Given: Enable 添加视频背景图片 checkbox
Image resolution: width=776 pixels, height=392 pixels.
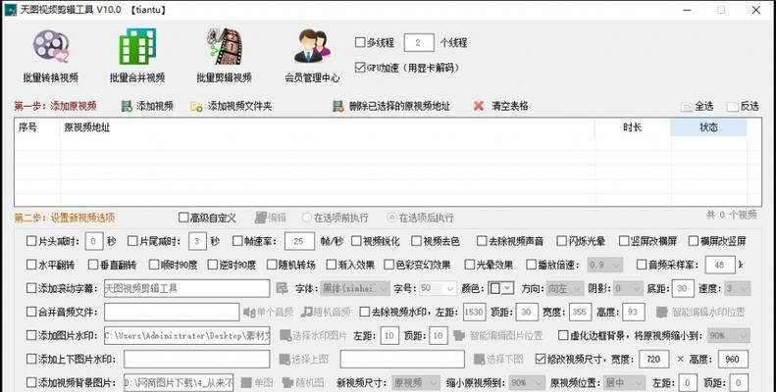Looking at the screenshot, I should 31,382.
